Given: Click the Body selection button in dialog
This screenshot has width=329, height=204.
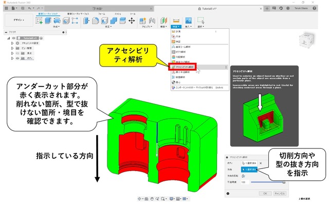Looking at the screenshot, I should coord(249,163).
